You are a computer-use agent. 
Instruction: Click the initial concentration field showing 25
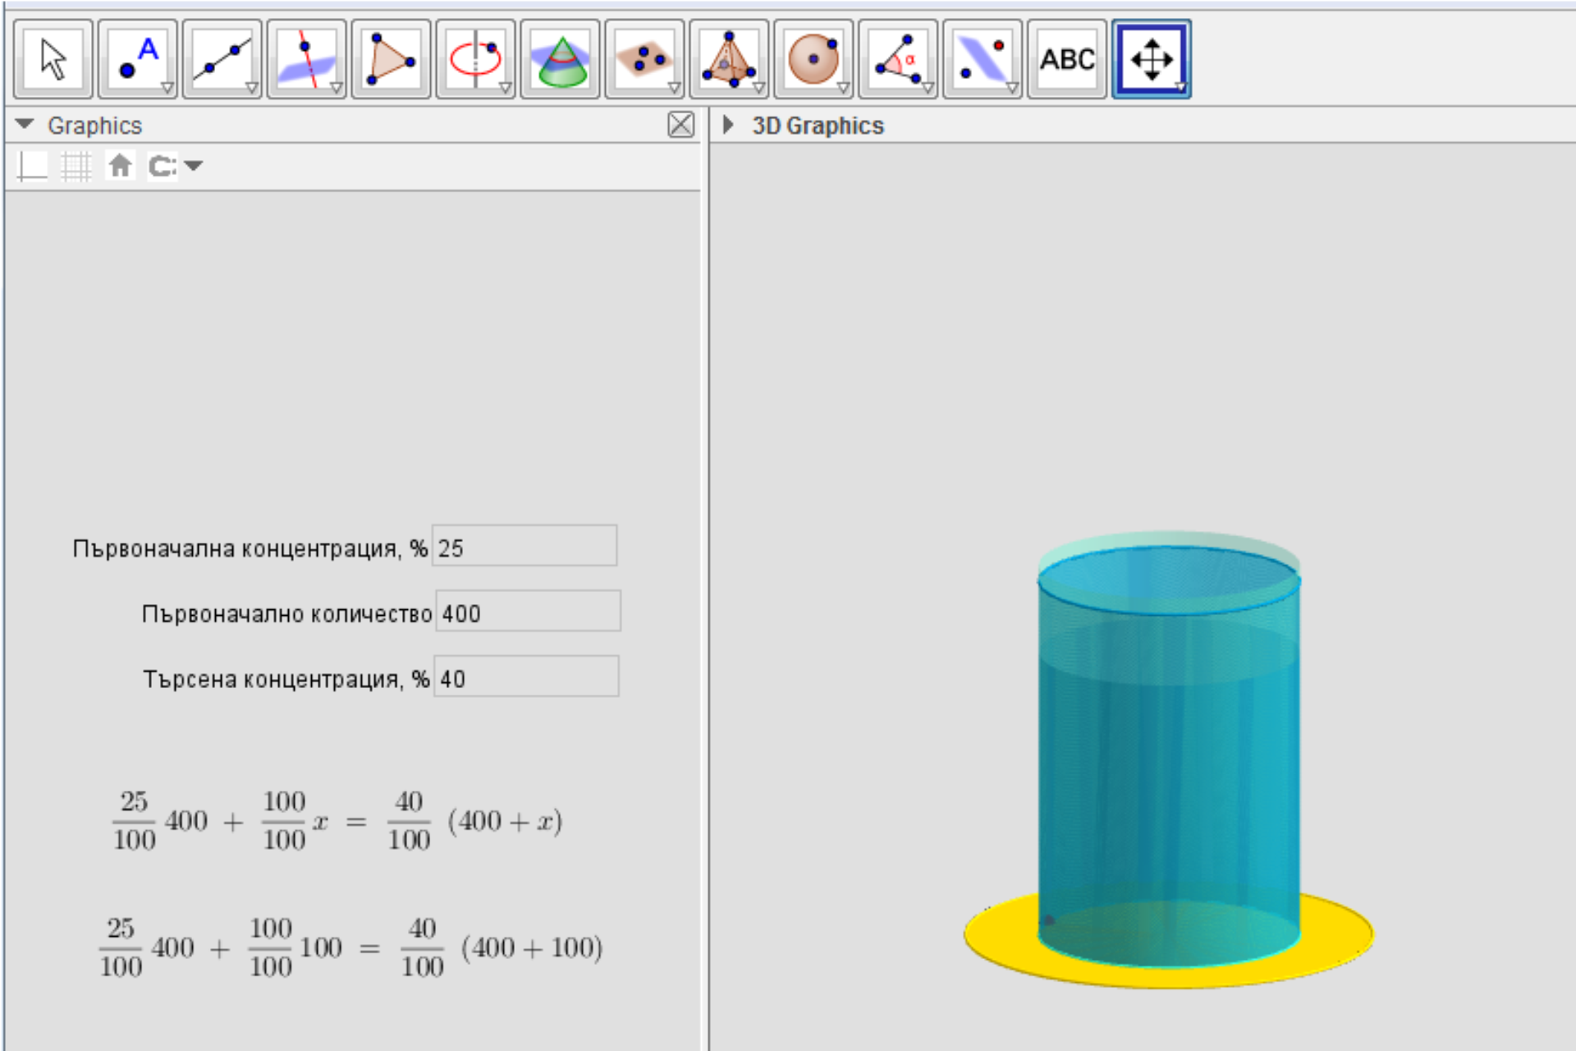525,546
